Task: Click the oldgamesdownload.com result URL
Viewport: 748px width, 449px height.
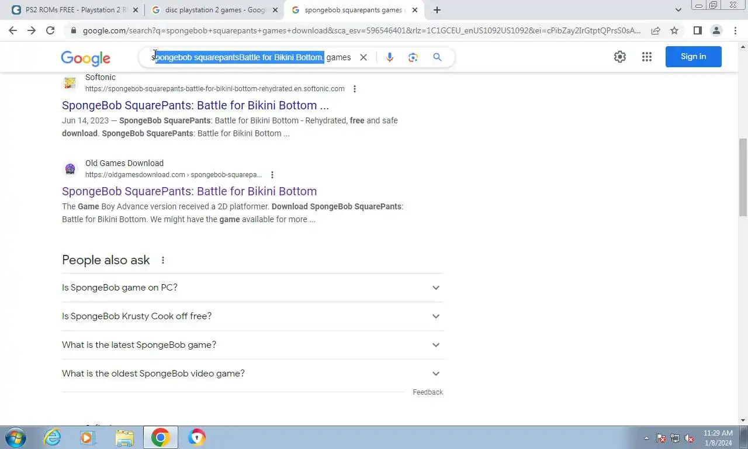Action: coord(174,175)
